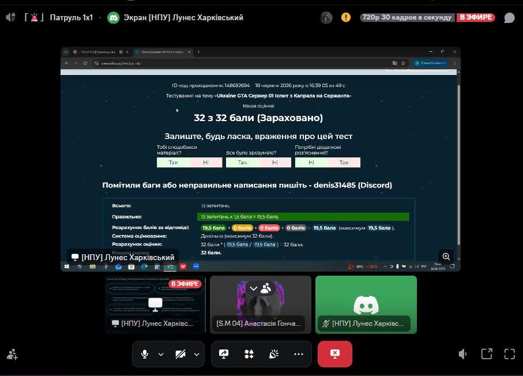Click the Патруль 1х1 channel name

72,17
